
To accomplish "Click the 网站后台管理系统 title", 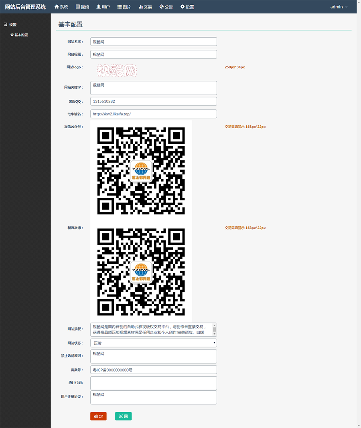I will [25, 7].
